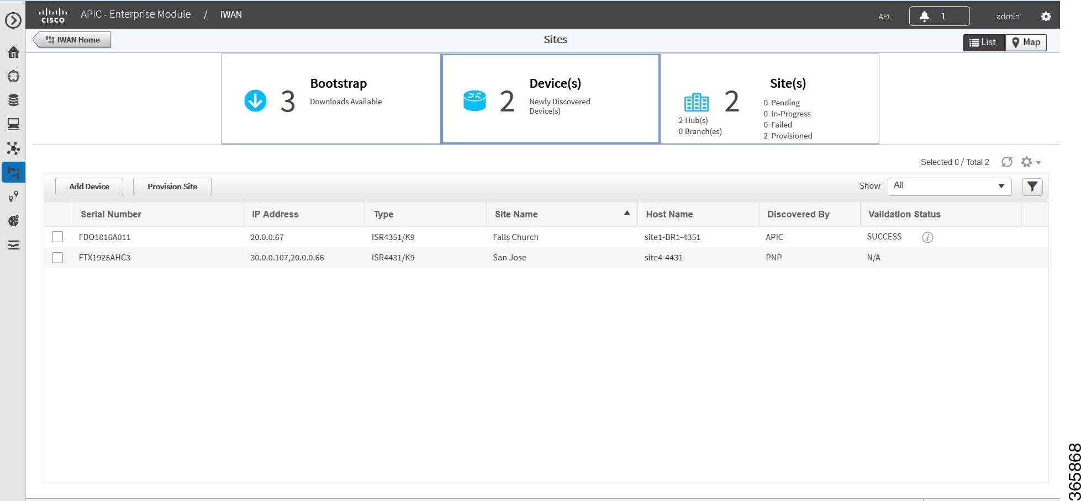Select the Device(s) newly discovered card

[550, 99]
